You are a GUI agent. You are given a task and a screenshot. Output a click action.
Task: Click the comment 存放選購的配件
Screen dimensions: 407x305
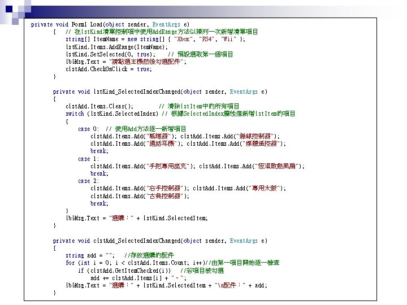[x=149, y=255]
